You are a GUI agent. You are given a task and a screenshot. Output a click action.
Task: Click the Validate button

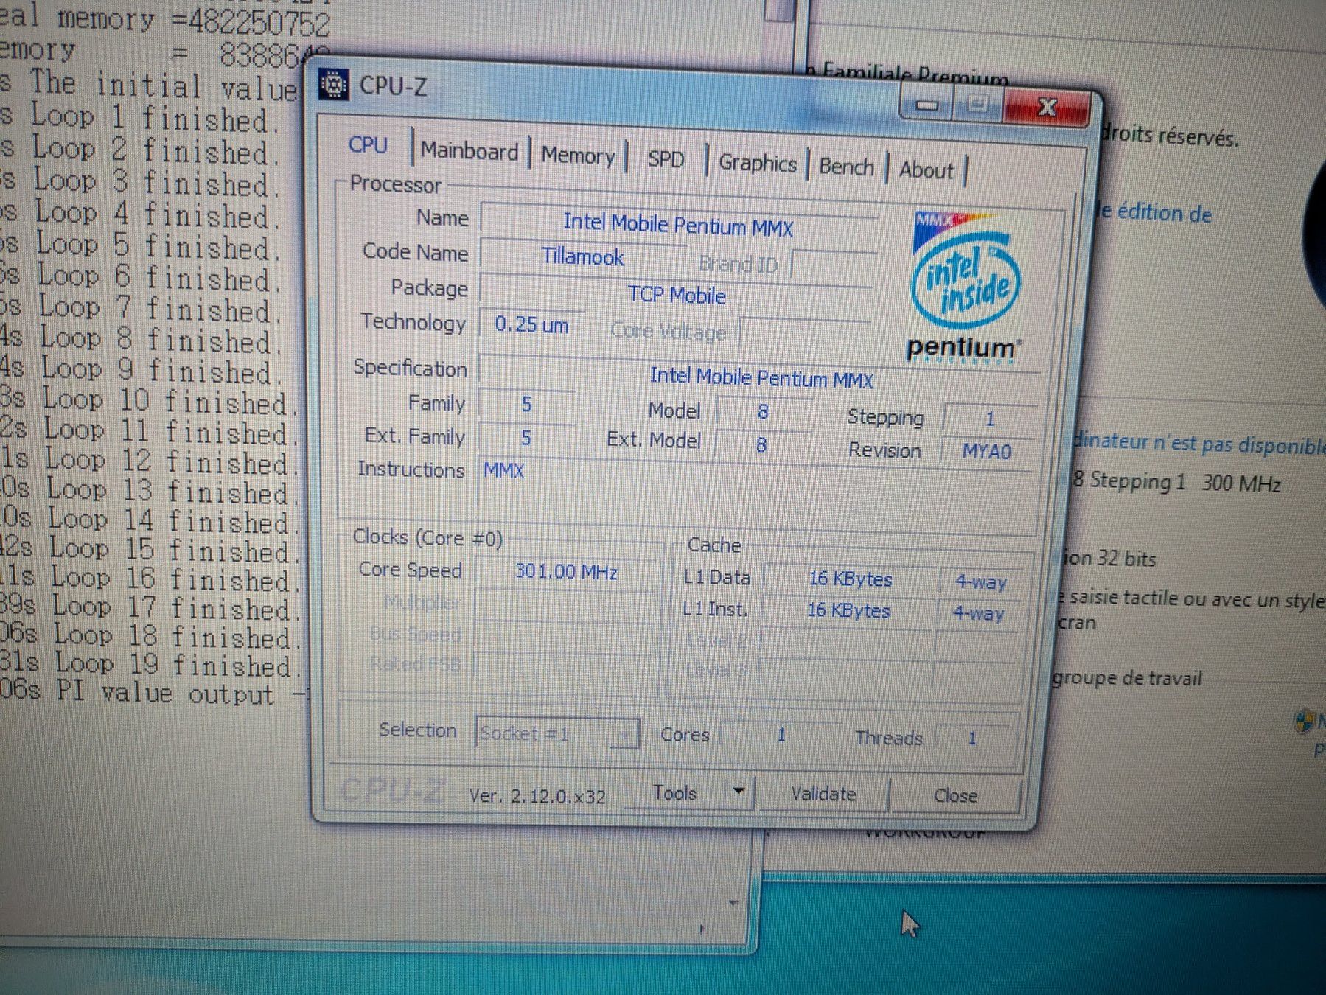[823, 794]
